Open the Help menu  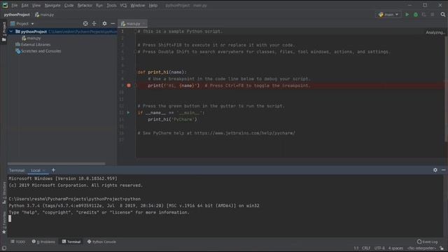[x=153, y=6]
